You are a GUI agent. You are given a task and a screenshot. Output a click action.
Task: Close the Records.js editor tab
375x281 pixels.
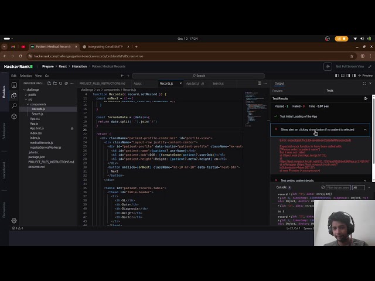click(180, 83)
